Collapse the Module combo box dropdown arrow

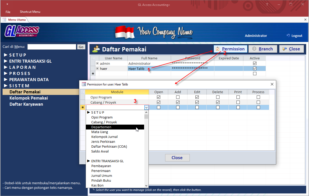tap(146, 108)
